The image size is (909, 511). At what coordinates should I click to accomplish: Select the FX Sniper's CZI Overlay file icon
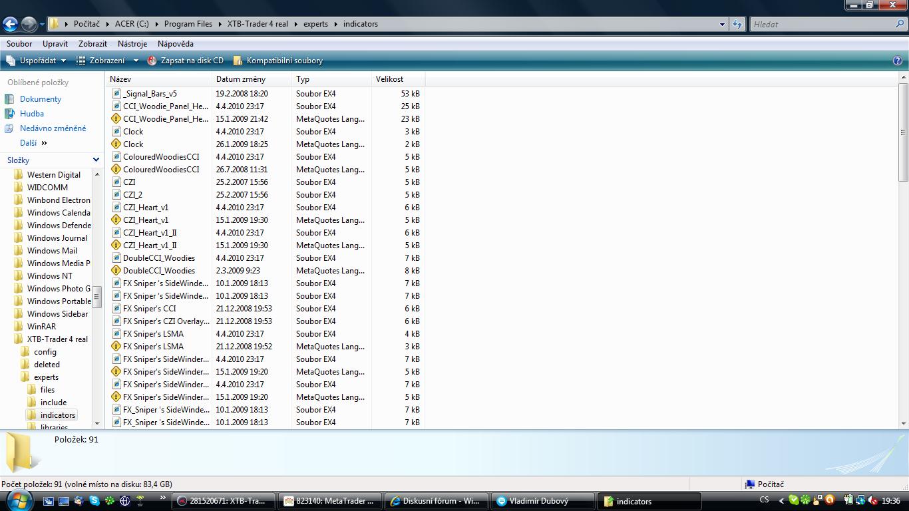[x=116, y=321]
